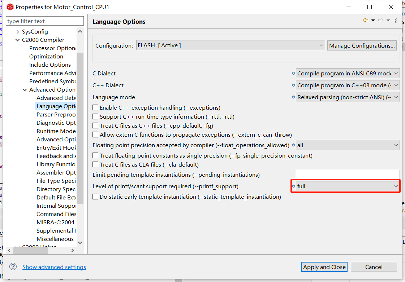Select Assembler Options in tree
This screenshot has height=282, width=405.
[56, 172]
